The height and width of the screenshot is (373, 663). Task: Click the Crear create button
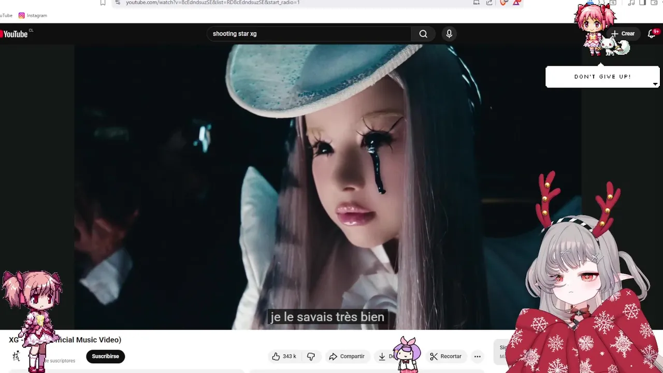[x=623, y=34]
